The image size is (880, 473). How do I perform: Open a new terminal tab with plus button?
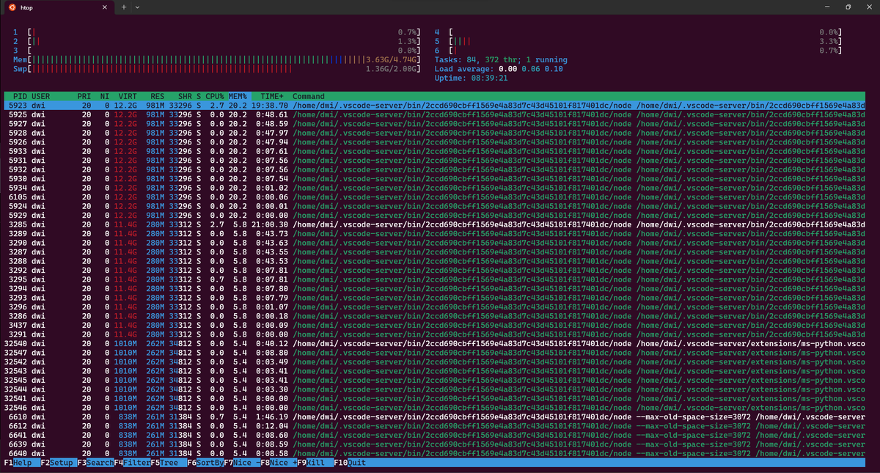(124, 7)
